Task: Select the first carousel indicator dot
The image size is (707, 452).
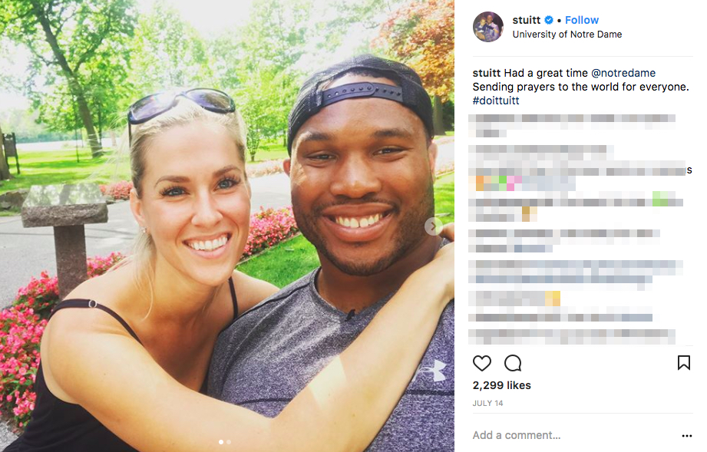Action: [221, 442]
